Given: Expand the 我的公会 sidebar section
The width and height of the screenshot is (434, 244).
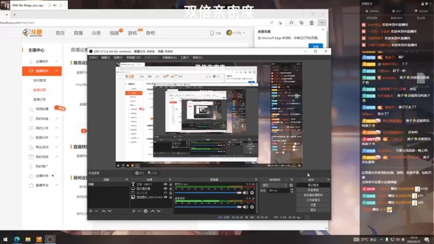Looking at the screenshot, I should 57,128.
